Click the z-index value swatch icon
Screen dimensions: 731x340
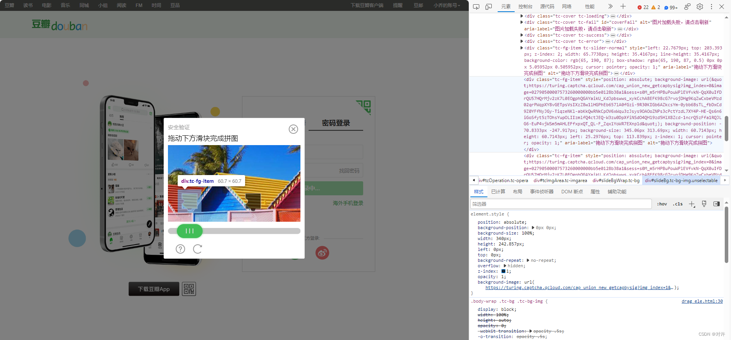click(503, 271)
